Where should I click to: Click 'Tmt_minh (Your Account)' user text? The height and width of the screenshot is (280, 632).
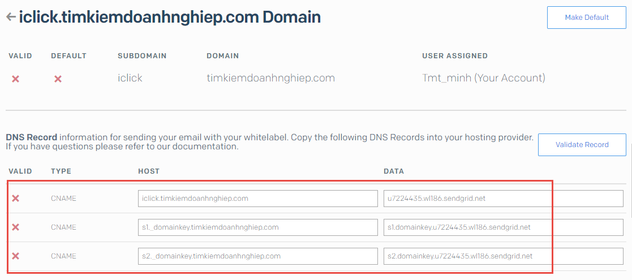pos(484,78)
